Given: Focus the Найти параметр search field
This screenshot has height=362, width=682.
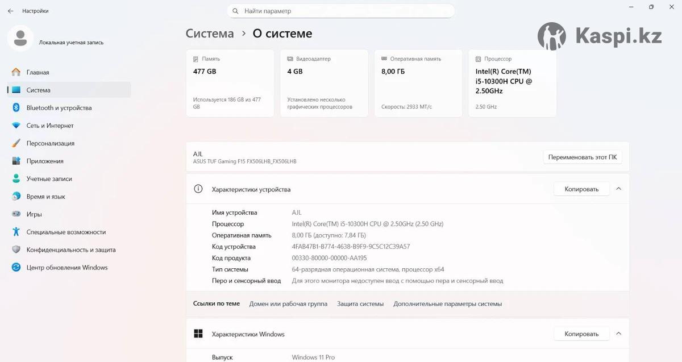Looking at the screenshot, I should point(341,11).
